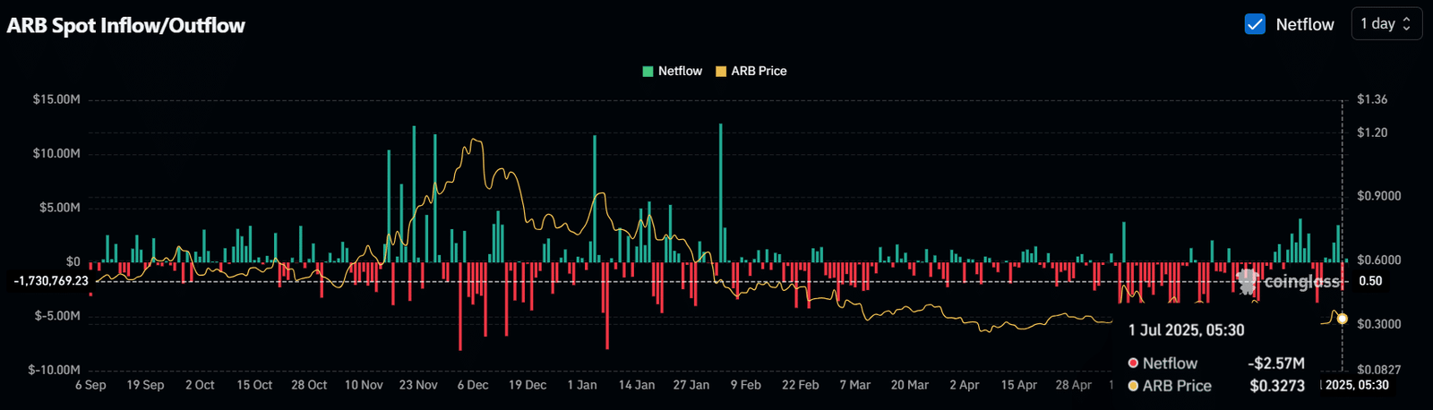Image resolution: width=1433 pixels, height=410 pixels.
Task: Click the dropdown's up-down arrows icon
Action: click(1406, 24)
